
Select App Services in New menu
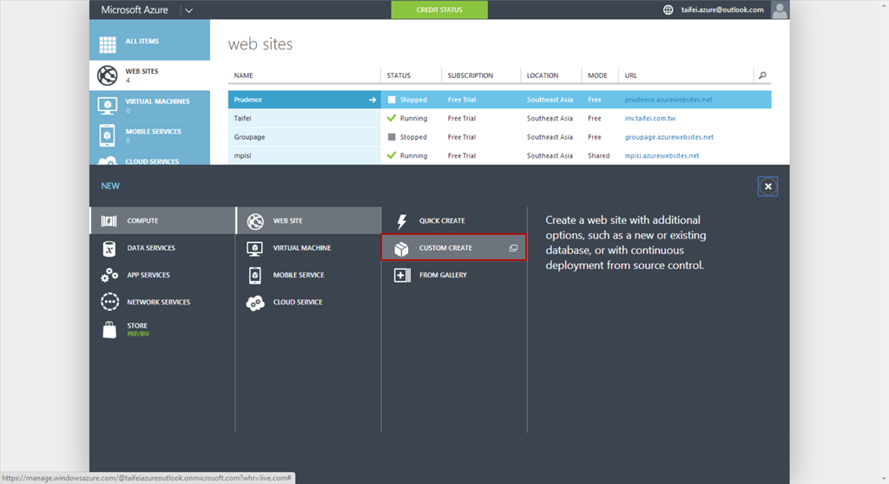162,276
